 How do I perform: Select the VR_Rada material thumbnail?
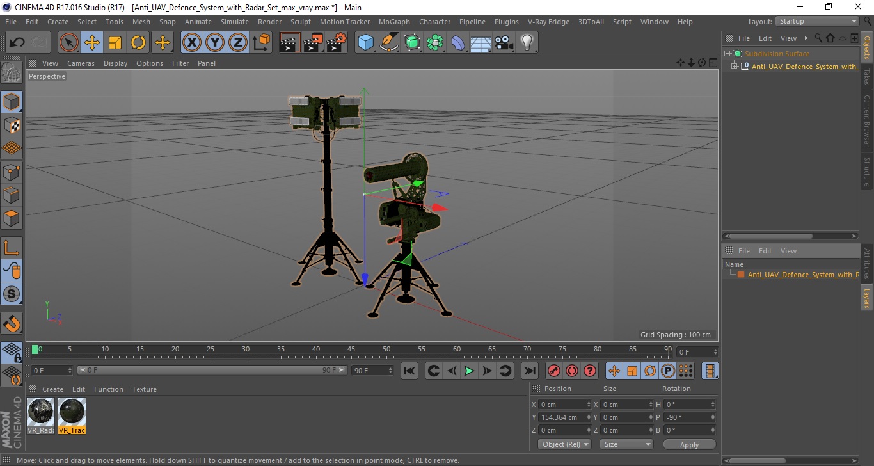click(x=41, y=415)
